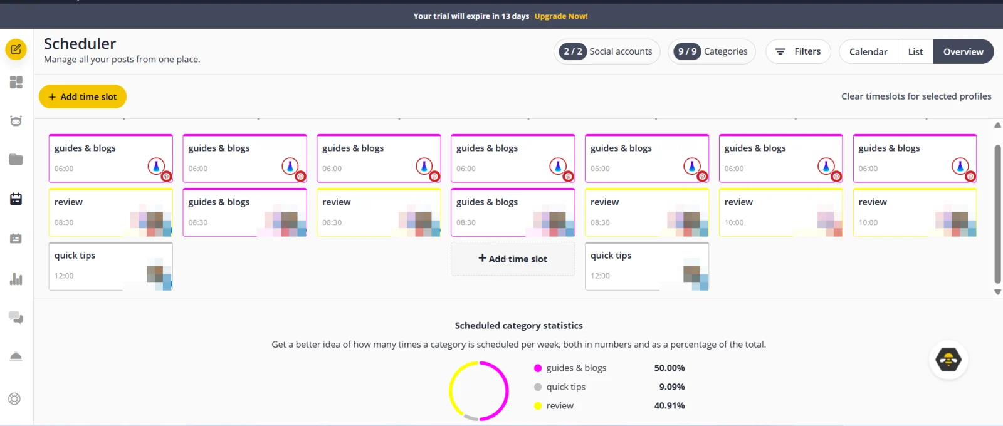Viewport: 1003px width, 426px height.
Task: Open the 9 / 9 Categories selector
Action: [712, 51]
